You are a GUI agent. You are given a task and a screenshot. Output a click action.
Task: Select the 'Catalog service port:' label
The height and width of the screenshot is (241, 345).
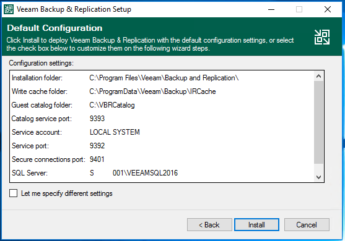tap(41, 119)
